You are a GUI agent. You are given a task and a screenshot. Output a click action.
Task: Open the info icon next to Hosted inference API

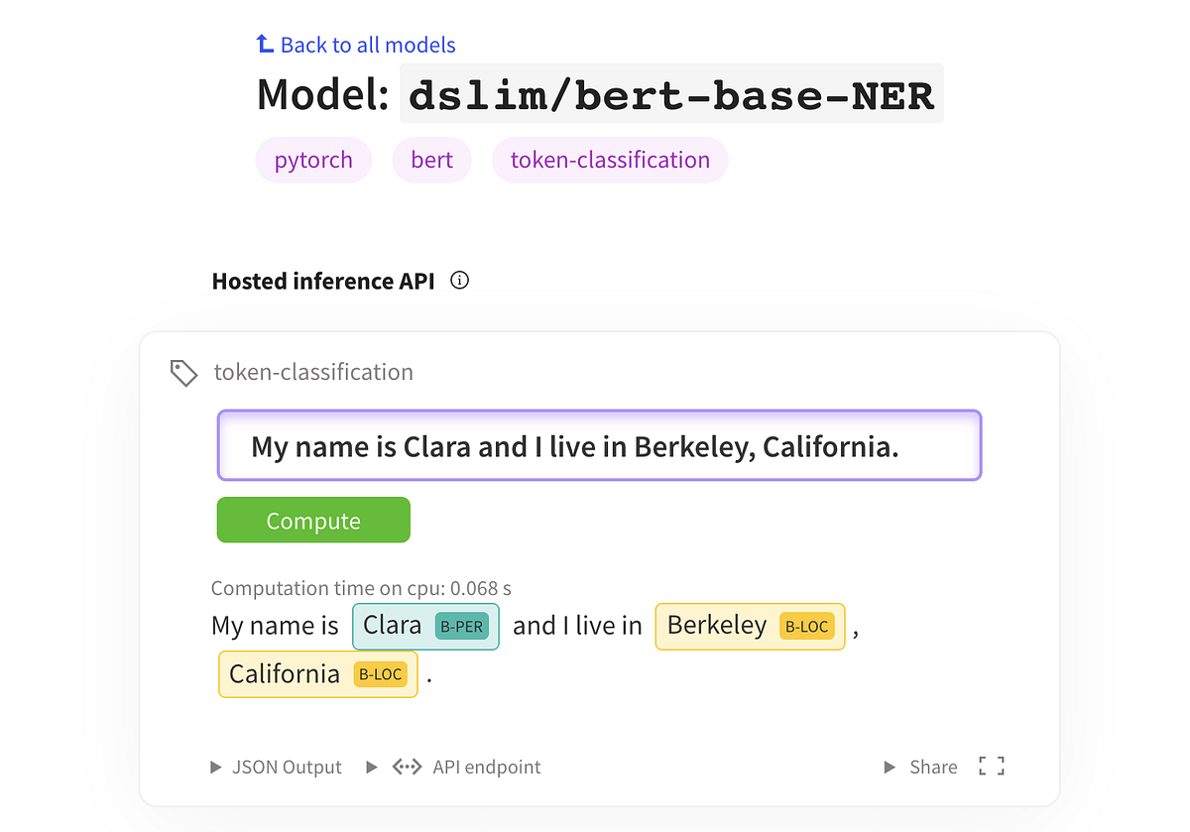459,281
